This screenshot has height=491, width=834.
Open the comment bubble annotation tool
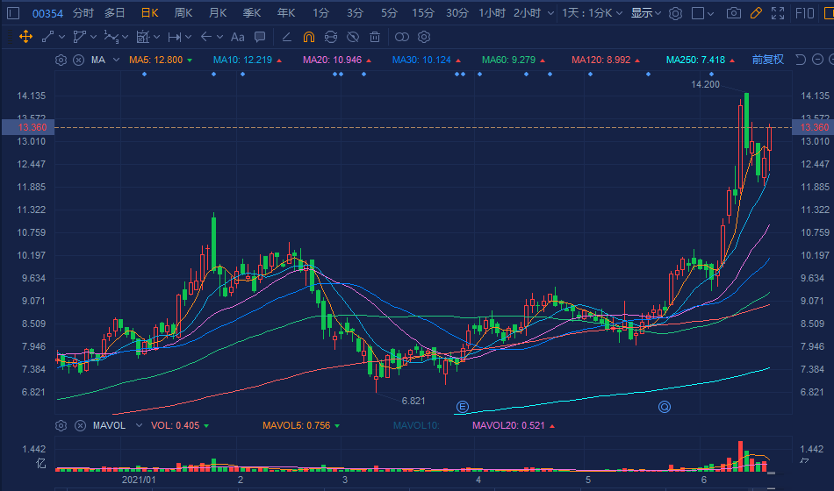tap(260, 37)
